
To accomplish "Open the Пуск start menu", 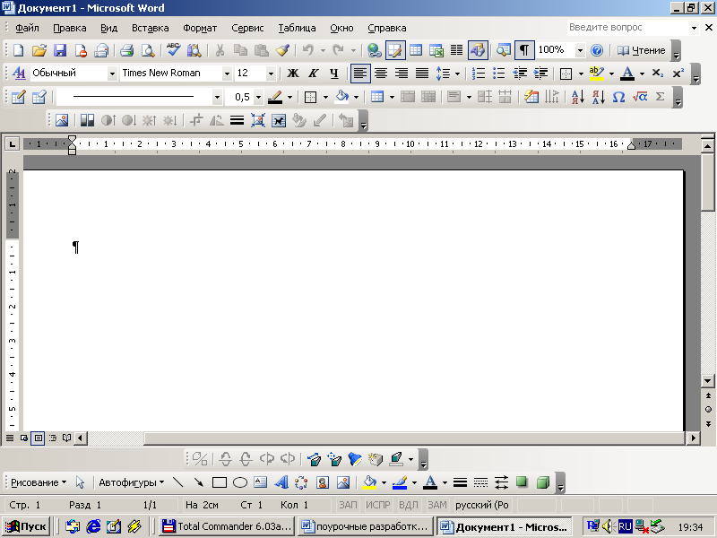I will (x=26, y=526).
